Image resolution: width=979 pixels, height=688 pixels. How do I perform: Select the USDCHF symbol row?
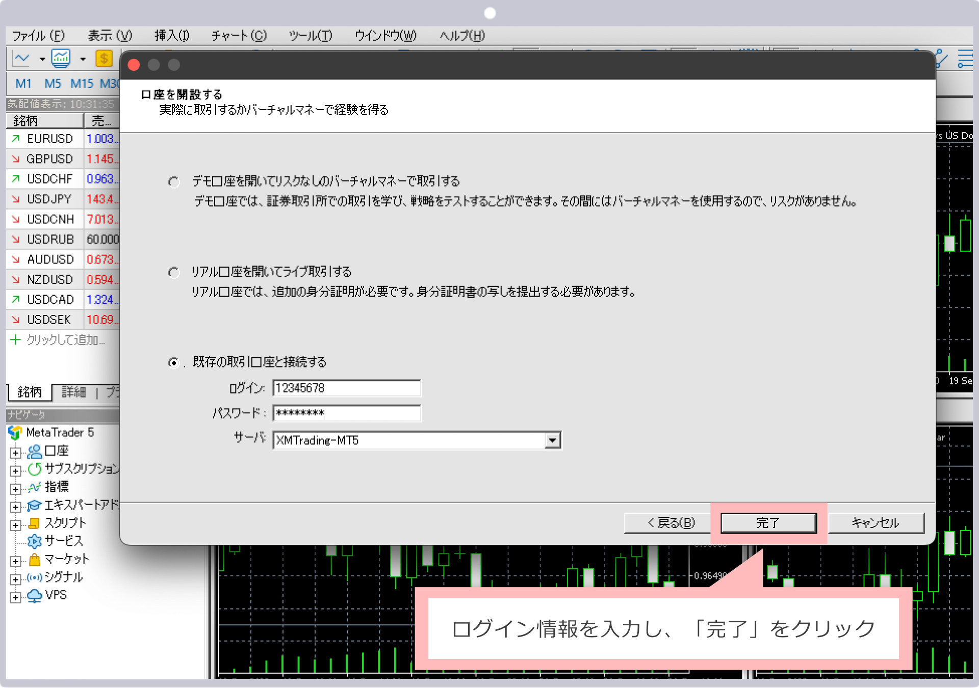(63, 179)
